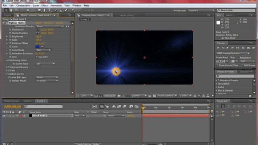Hide Black Solid 2 layer eye toggle

click(4, 116)
